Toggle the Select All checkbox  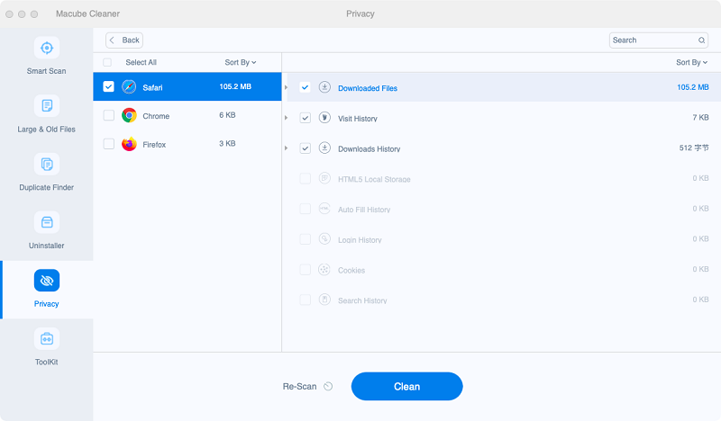[108, 62]
